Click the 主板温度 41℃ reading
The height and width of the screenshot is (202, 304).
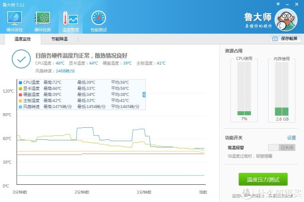(x=151, y=63)
